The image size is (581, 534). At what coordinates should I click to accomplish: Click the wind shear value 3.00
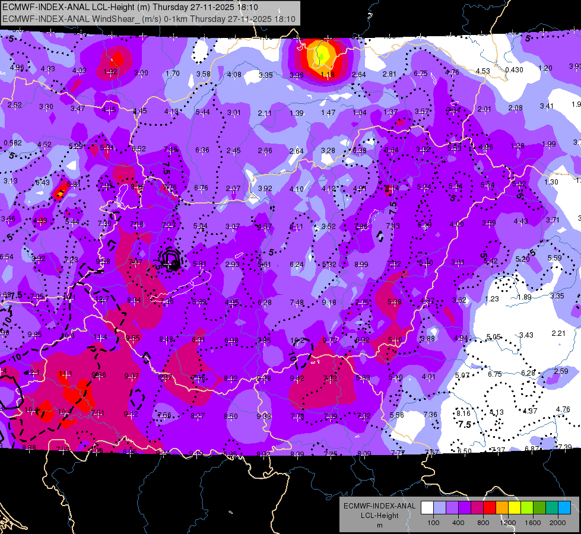[141, 73]
